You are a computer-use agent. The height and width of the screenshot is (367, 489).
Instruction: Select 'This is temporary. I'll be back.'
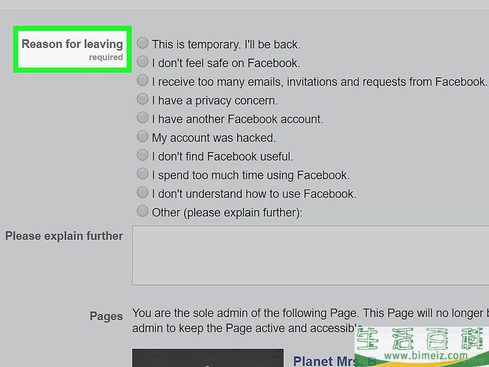142,43
